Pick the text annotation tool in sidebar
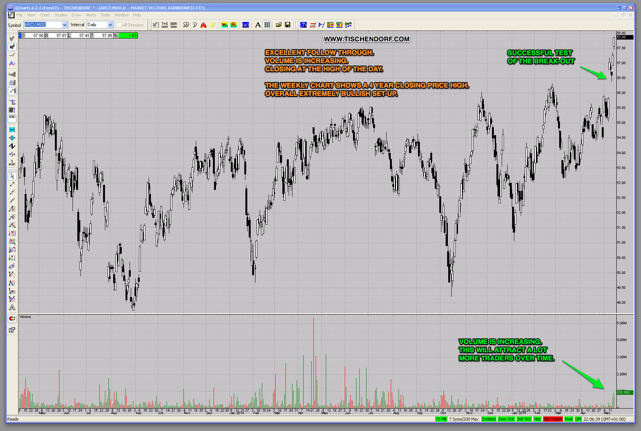641x431 pixels. [x=12, y=307]
